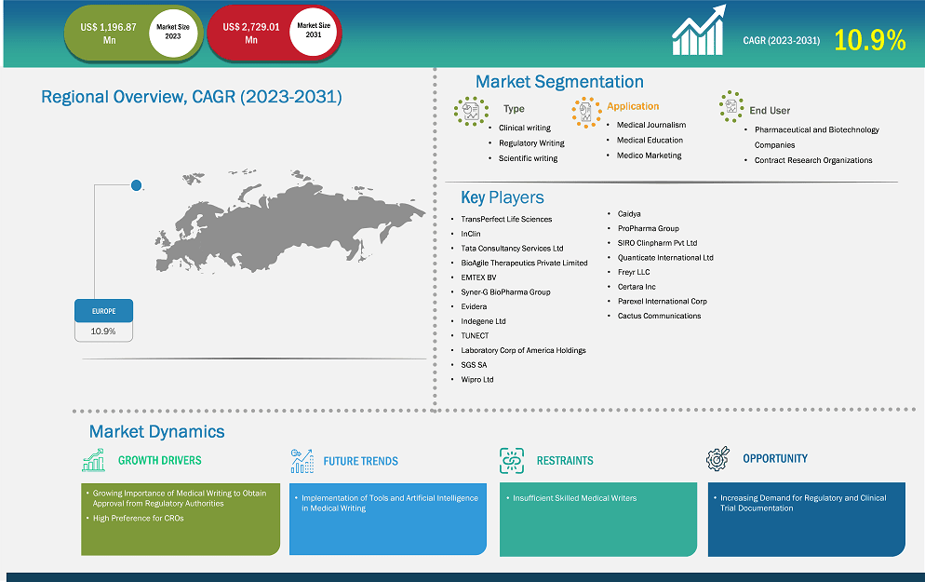Screen dimensions: 925x582
Task: Click Medical Journalism under Application
Action: click(651, 125)
